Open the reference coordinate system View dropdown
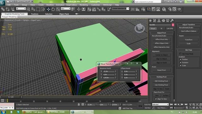The image size is (202, 114). 65,9
